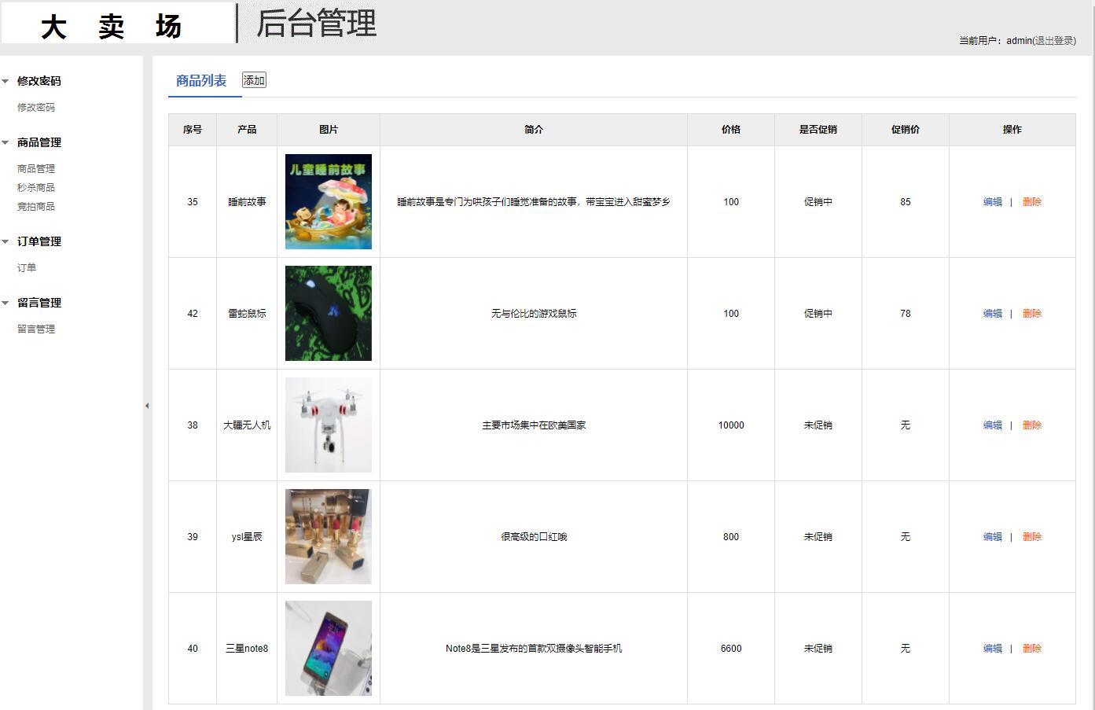Open the 留言管理 page
1095x710 pixels.
(x=35, y=329)
